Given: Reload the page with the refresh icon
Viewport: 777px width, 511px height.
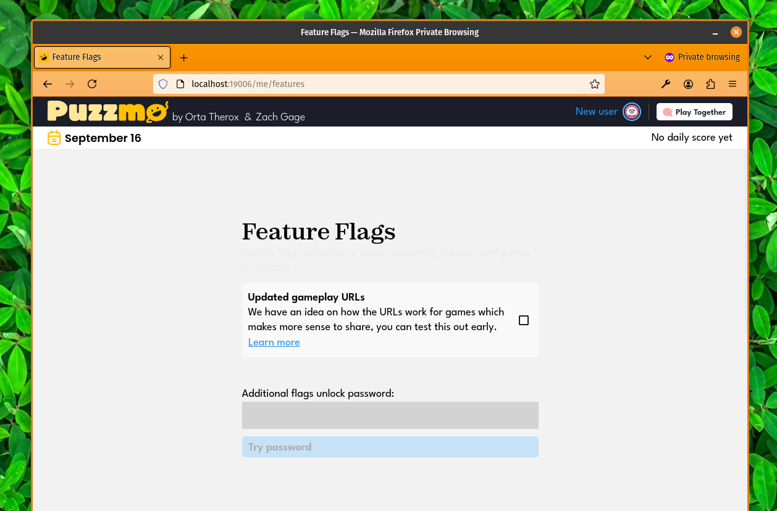Looking at the screenshot, I should (92, 84).
